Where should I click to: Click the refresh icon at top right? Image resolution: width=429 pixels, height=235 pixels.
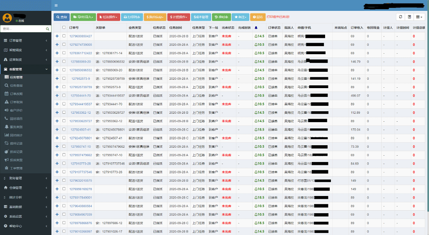[x=401, y=17]
